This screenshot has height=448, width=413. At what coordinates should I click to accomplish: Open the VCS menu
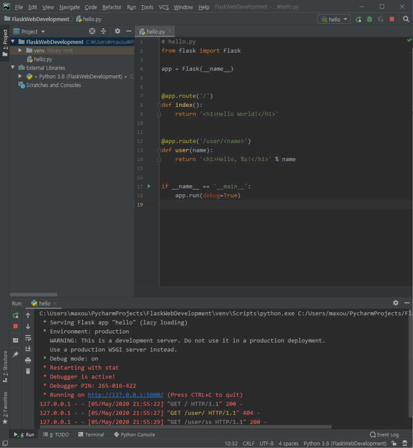[x=164, y=7]
